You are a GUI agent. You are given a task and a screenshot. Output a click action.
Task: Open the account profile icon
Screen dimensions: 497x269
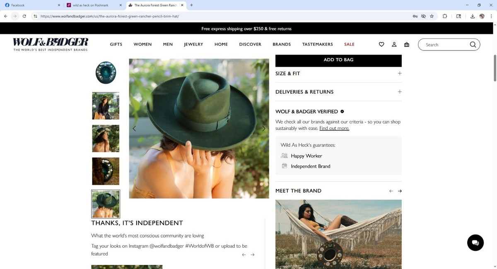394,44
